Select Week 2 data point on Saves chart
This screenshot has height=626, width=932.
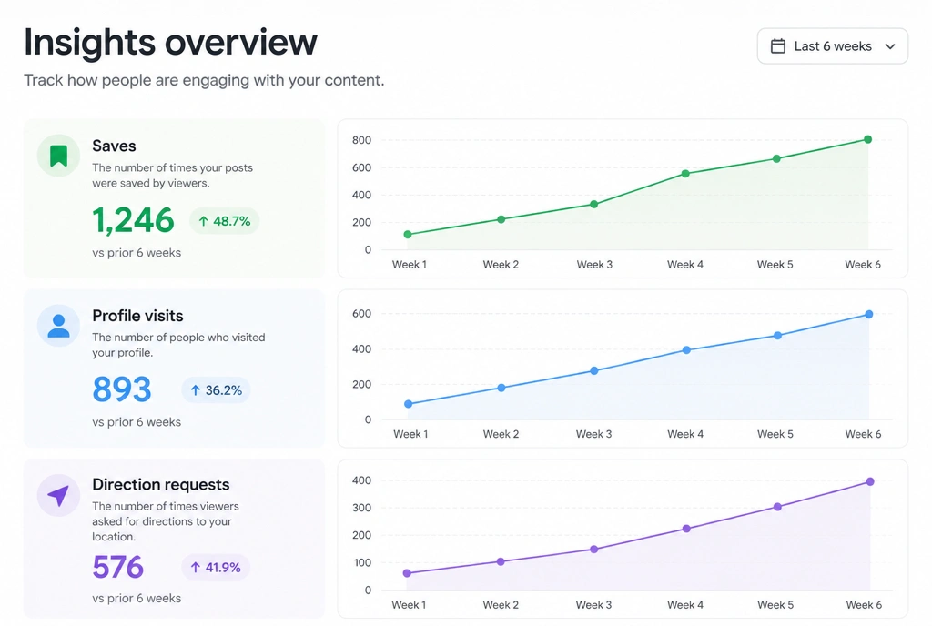pyautogui.click(x=501, y=219)
